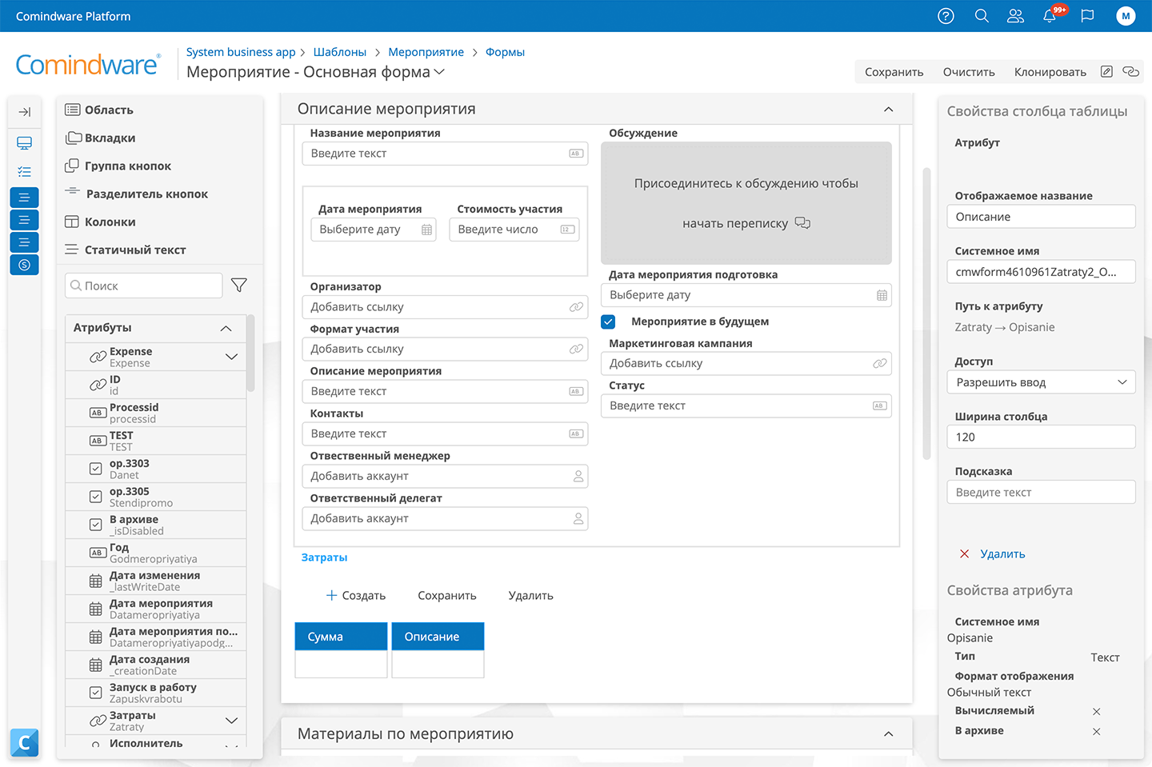Select the Описание table column header
Screen dimensions: 1152x767
click(x=438, y=637)
